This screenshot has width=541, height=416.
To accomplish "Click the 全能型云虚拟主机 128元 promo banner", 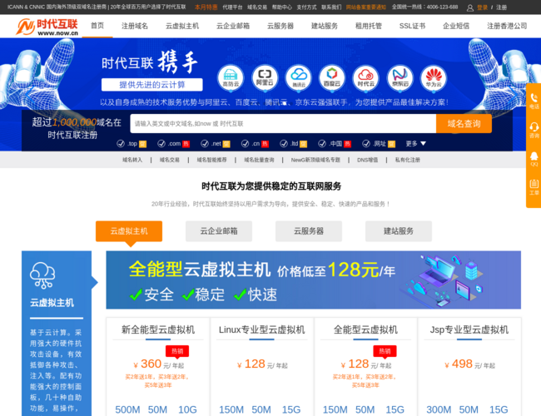I will [313, 280].
